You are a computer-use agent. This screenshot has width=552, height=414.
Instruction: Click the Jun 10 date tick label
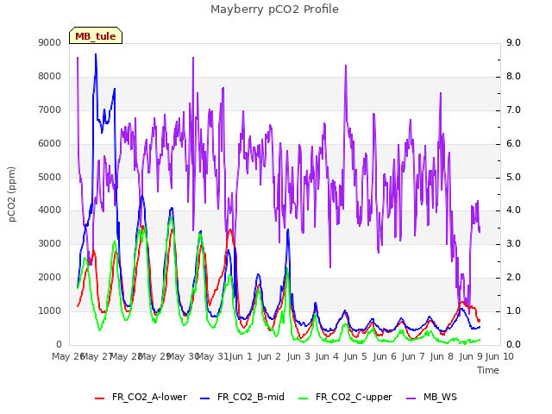(x=499, y=356)
